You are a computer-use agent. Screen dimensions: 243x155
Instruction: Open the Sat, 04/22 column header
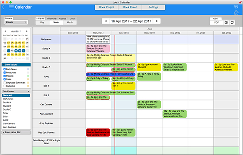tap(226, 33)
